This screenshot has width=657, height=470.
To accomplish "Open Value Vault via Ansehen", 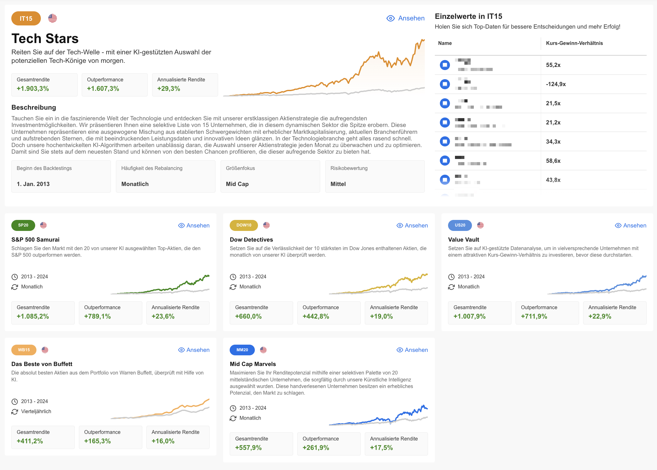I will coord(631,226).
